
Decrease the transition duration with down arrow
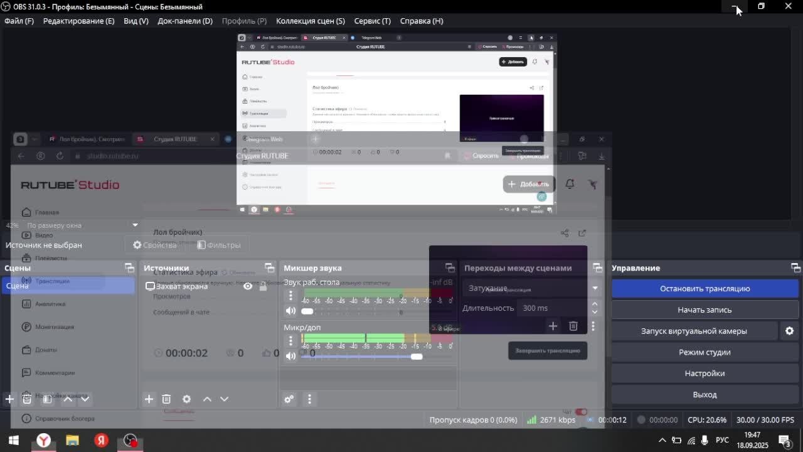(595, 312)
